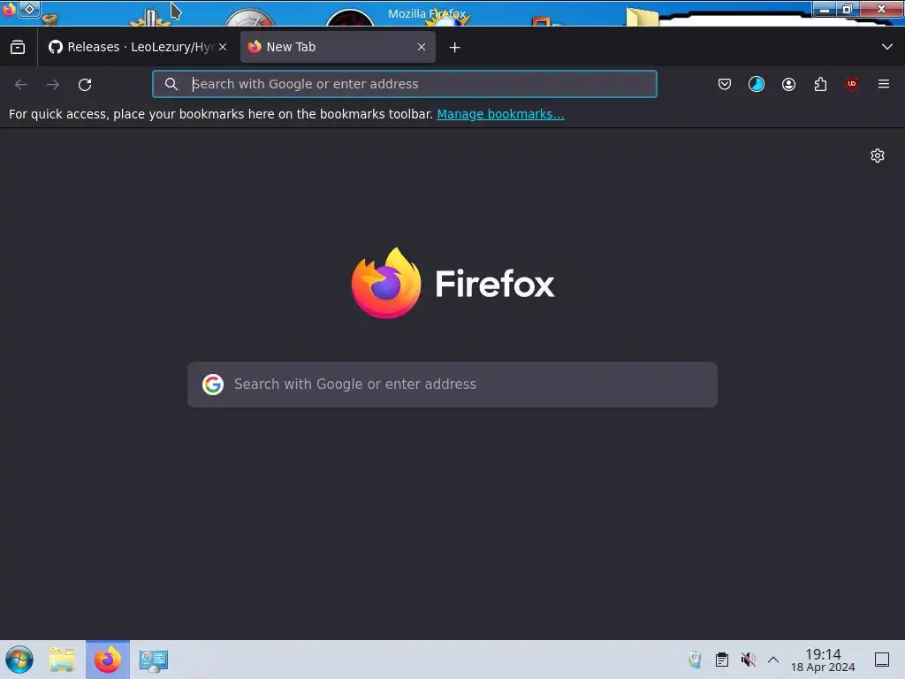Go forward with the forward arrow
Image resolution: width=905 pixels, height=679 pixels.
click(x=53, y=84)
